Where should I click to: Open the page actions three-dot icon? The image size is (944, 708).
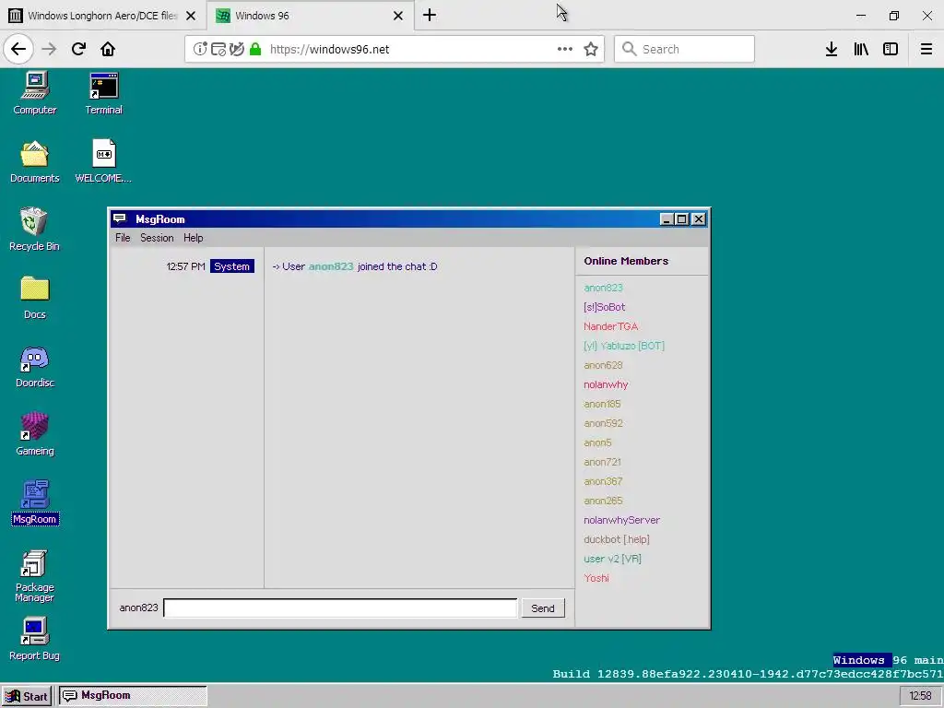tap(565, 49)
